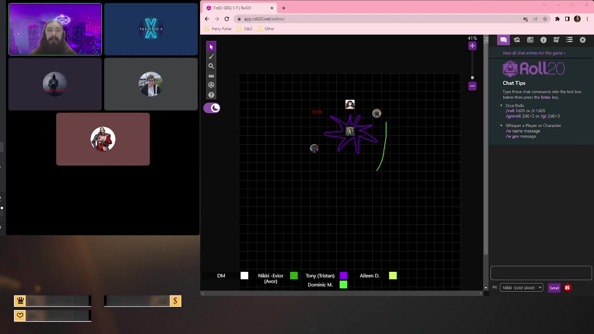Image resolution: width=594 pixels, height=334 pixels.
Task: Select The Fifth X logo video tile
Action: coord(151,29)
